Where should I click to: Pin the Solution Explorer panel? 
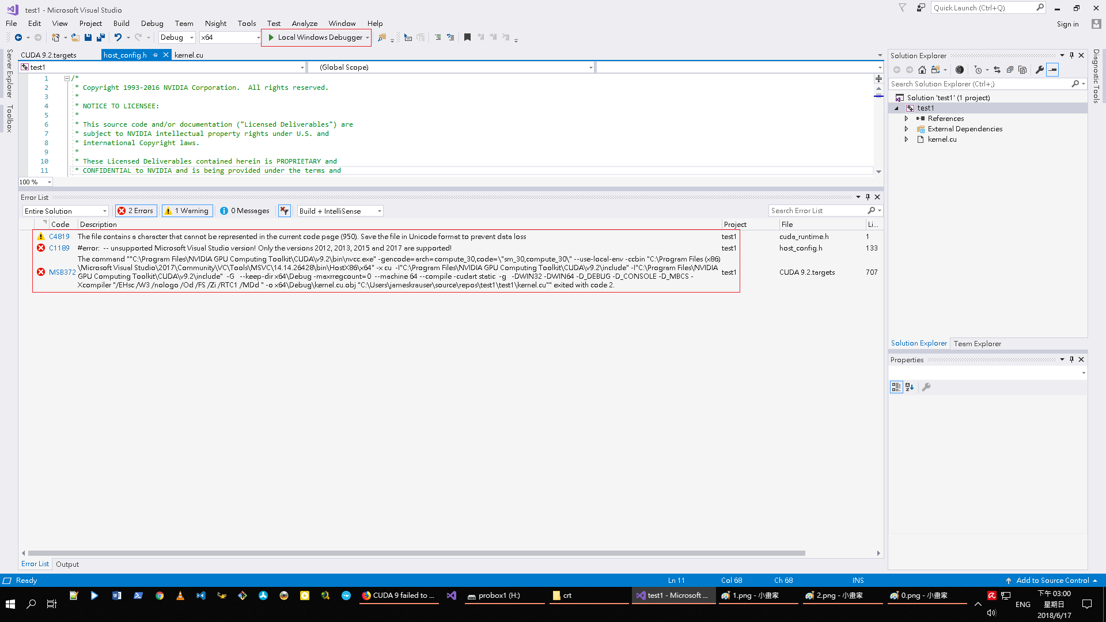tap(1071, 55)
